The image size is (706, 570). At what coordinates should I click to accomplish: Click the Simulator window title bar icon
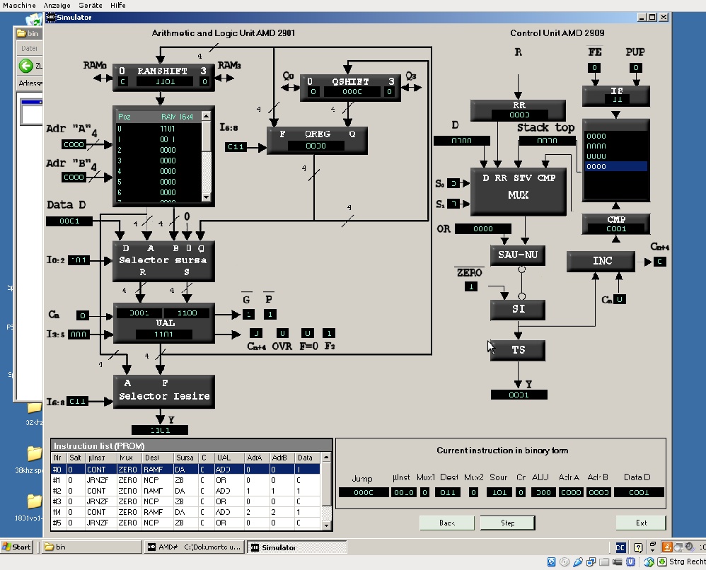(51, 18)
